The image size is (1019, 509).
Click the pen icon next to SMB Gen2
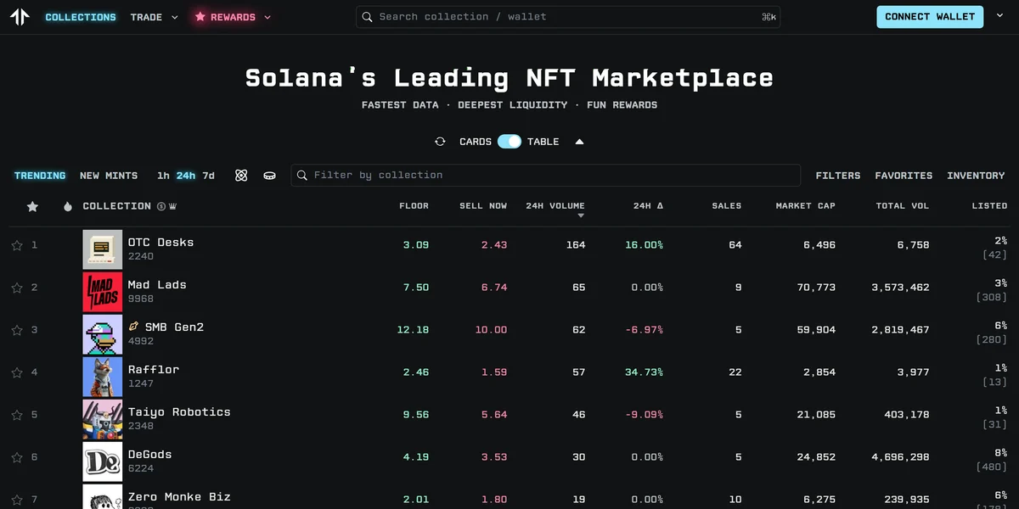point(133,327)
